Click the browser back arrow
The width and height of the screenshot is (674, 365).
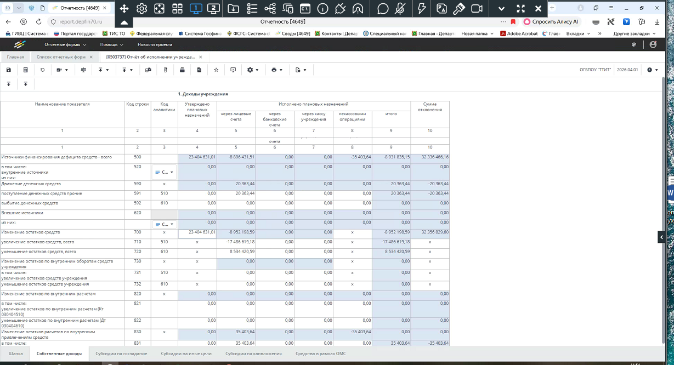tap(8, 21)
